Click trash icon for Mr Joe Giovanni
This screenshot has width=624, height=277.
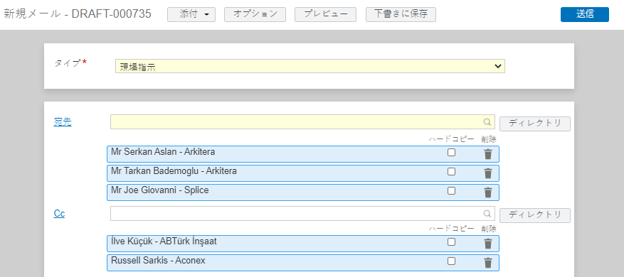click(488, 192)
